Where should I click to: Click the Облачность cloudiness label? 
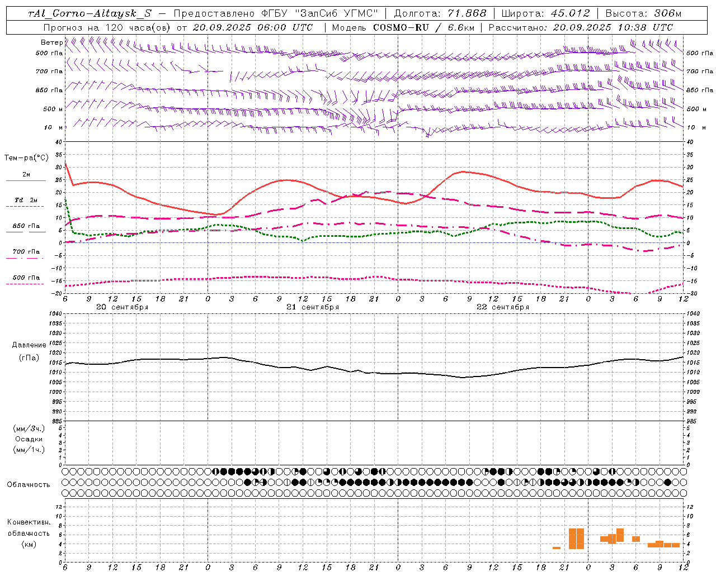click(x=29, y=485)
